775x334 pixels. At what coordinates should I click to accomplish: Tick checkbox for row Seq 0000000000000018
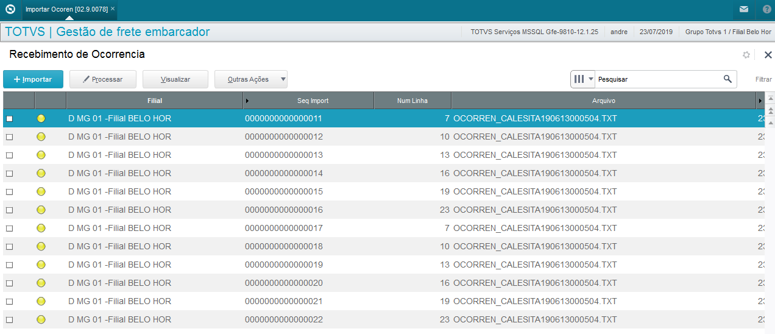tap(9, 246)
